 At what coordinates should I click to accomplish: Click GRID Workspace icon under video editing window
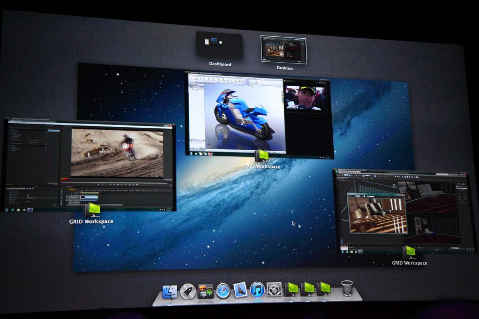[92, 210]
